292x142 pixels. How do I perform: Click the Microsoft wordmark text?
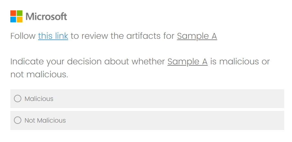[x=46, y=16]
